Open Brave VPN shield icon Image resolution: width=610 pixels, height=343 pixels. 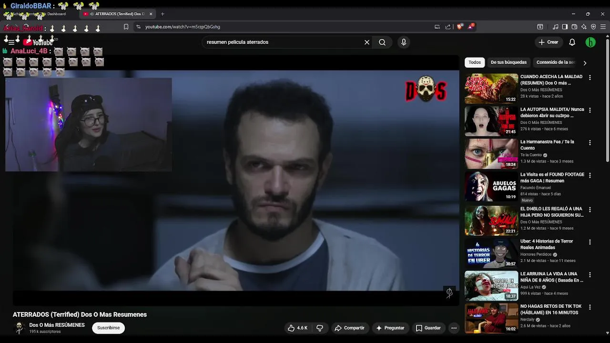[x=593, y=27]
